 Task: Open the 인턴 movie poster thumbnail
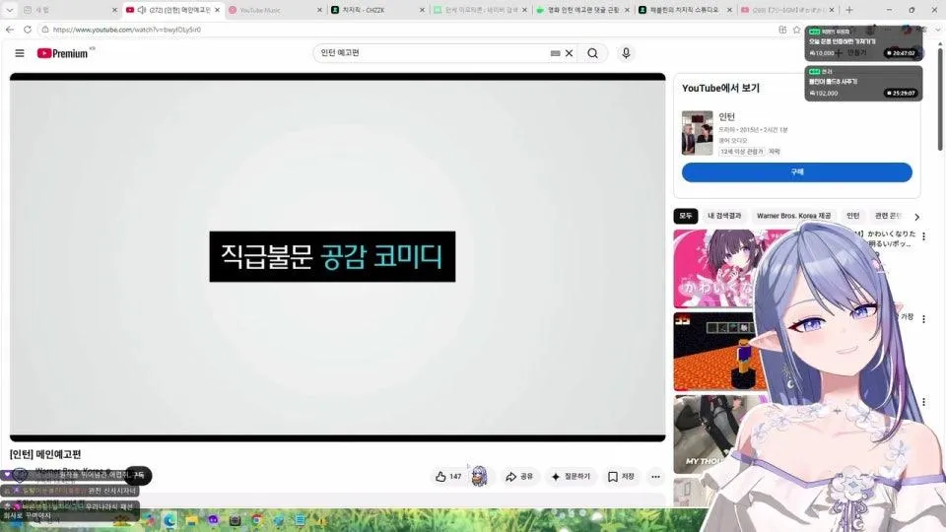pyautogui.click(x=697, y=133)
